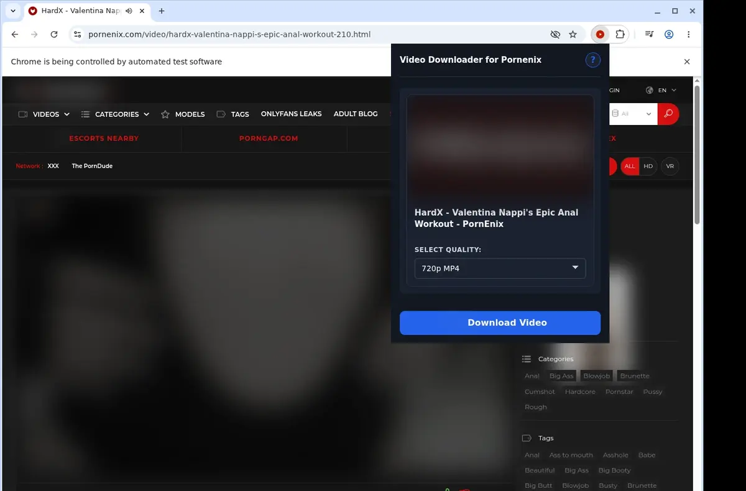Screen dimensions: 746x491
Task: Click the browser forward arrow
Action: point(34,35)
